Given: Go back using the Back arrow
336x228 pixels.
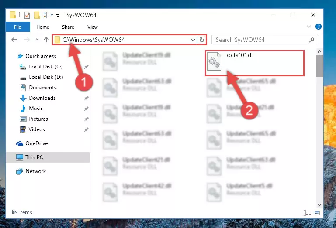Looking at the screenshot, I should pyautogui.click(x=14, y=40).
